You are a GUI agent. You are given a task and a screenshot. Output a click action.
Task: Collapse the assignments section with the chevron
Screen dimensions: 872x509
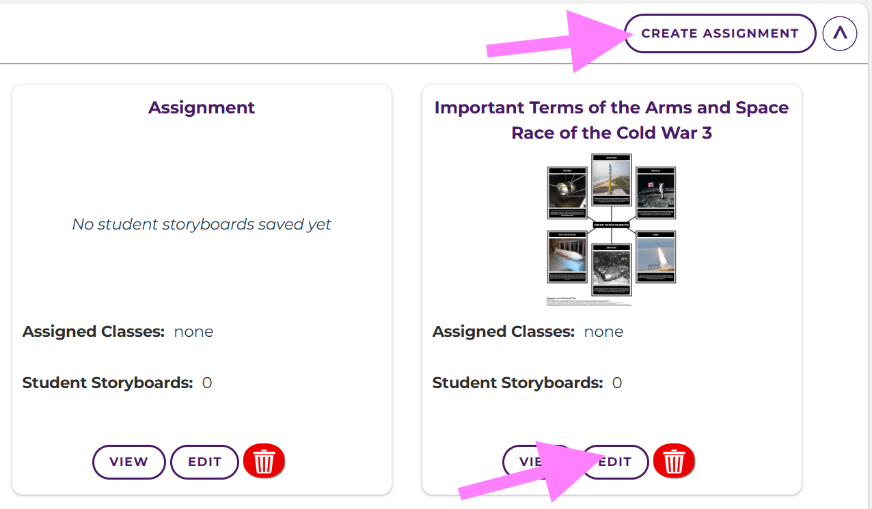(840, 33)
